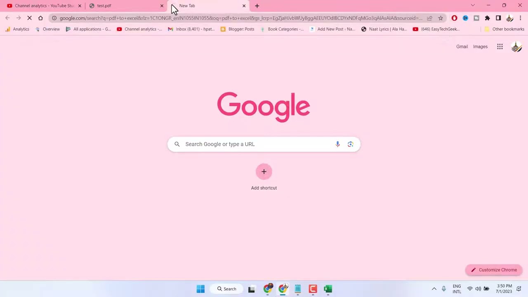Switch to Channel analytics YouTube Studio tab
528x297 pixels.
pos(44,6)
